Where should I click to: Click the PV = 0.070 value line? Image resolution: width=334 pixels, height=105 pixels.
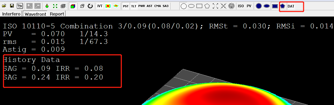[55, 34]
